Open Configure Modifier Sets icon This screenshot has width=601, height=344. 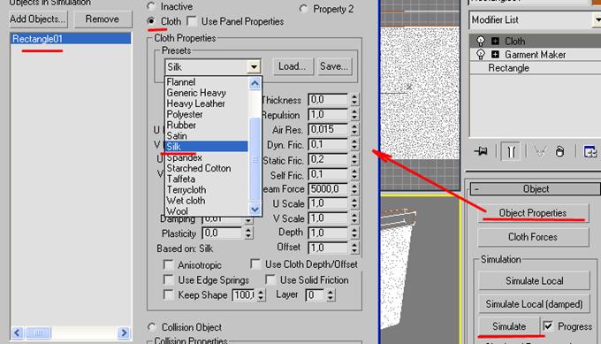point(590,151)
